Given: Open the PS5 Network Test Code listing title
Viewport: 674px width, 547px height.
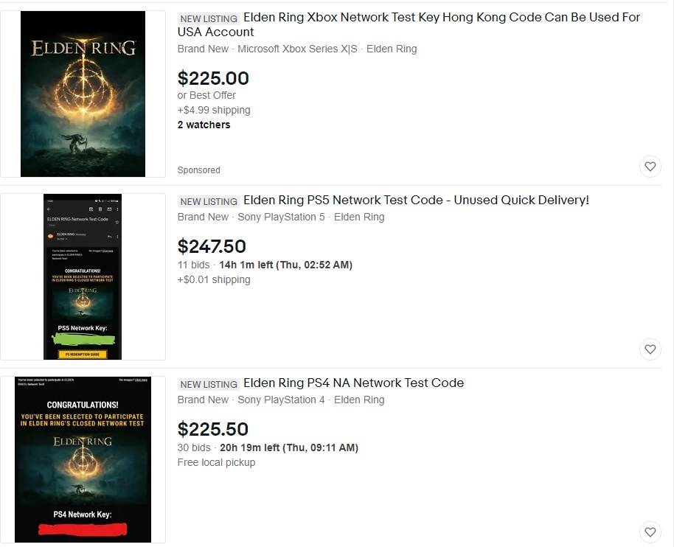Looking at the screenshot, I should (x=416, y=200).
